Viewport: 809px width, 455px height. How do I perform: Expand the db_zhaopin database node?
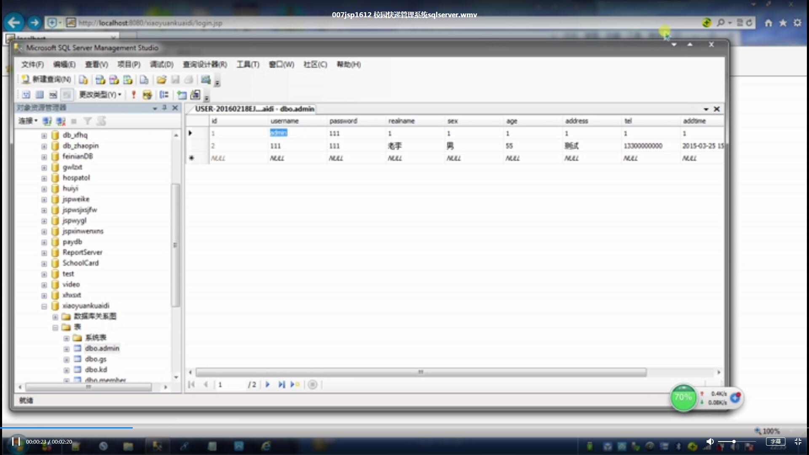click(44, 146)
